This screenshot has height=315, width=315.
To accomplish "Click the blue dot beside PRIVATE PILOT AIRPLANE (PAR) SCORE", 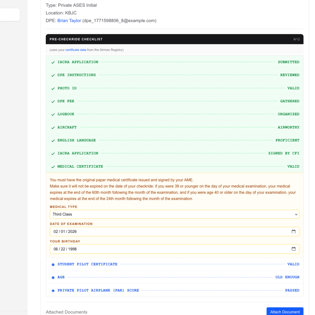I will pos(53,290).
